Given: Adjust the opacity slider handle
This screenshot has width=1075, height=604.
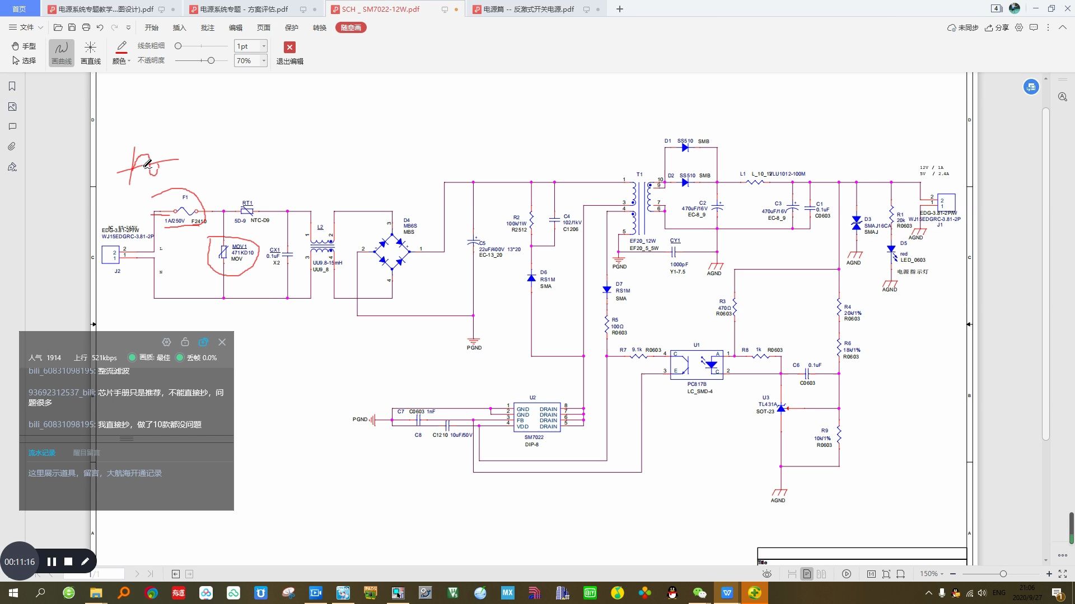Looking at the screenshot, I should tap(211, 60).
